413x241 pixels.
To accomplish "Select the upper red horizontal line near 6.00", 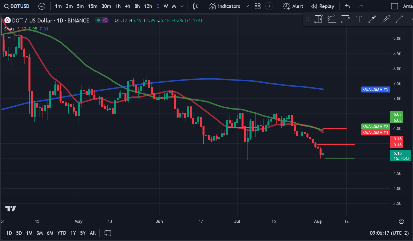I will point(335,129).
